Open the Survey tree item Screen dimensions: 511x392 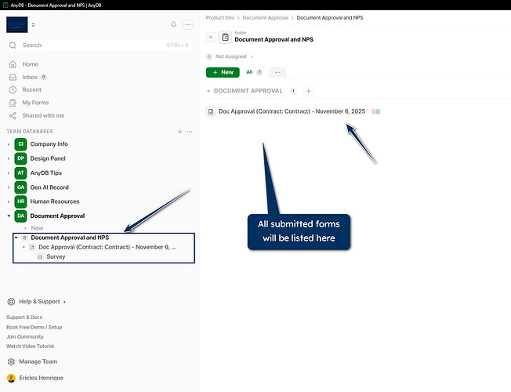pos(56,256)
